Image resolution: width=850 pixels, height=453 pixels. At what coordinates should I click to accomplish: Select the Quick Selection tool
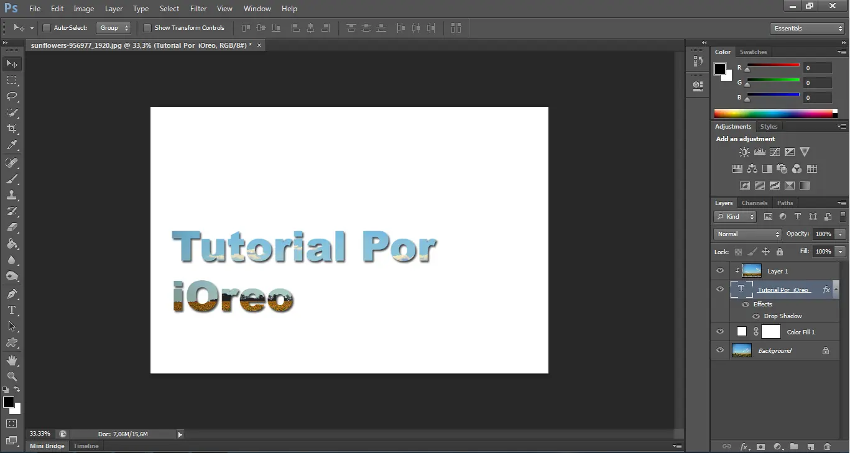(12, 112)
